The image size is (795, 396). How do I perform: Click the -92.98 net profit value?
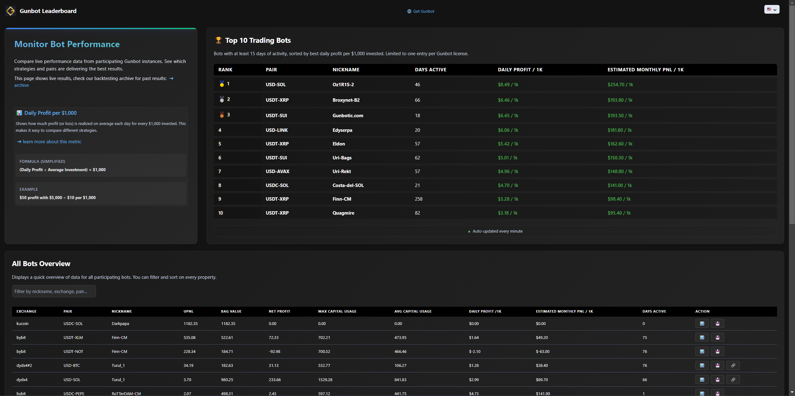274,351
